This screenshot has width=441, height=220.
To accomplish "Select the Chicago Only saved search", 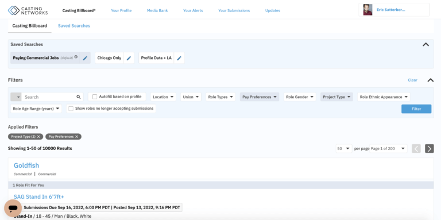I will click(x=109, y=58).
